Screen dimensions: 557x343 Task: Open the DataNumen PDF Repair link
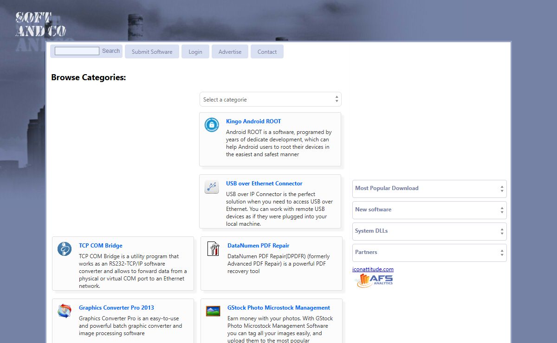tap(259, 246)
